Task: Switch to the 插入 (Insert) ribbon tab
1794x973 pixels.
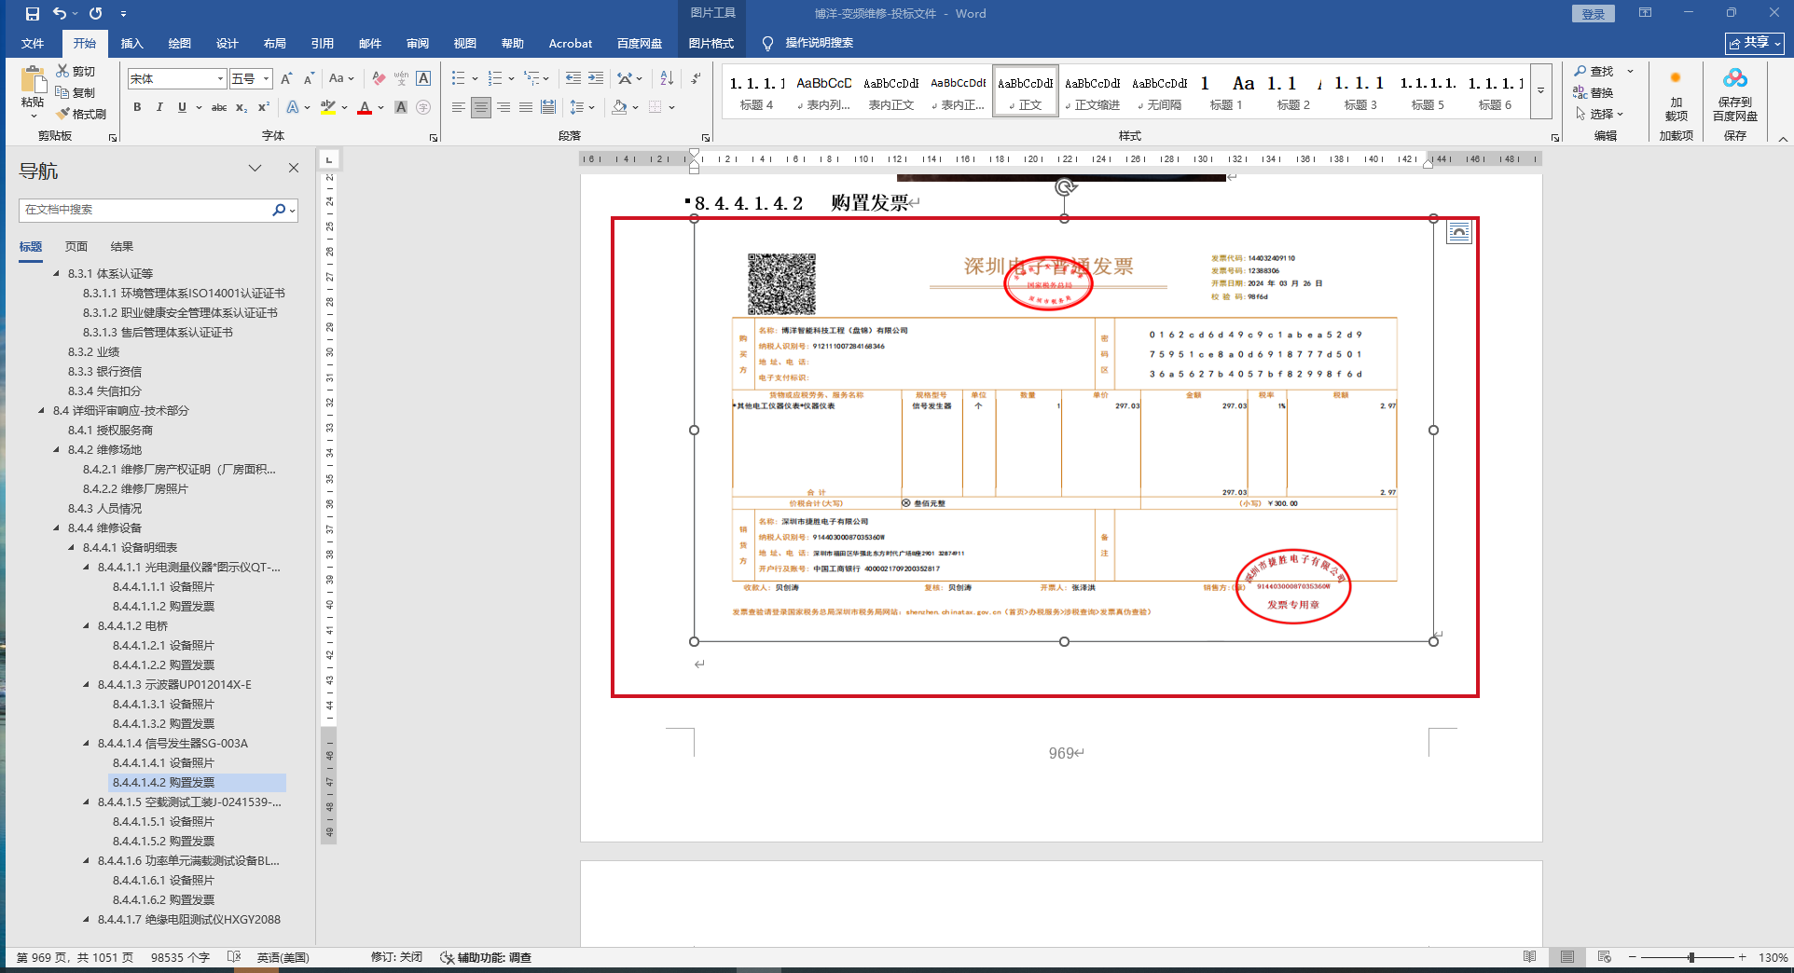Action: point(132,43)
